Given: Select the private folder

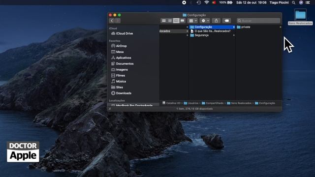Looking at the screenshot, I should [x=259, y=27].
